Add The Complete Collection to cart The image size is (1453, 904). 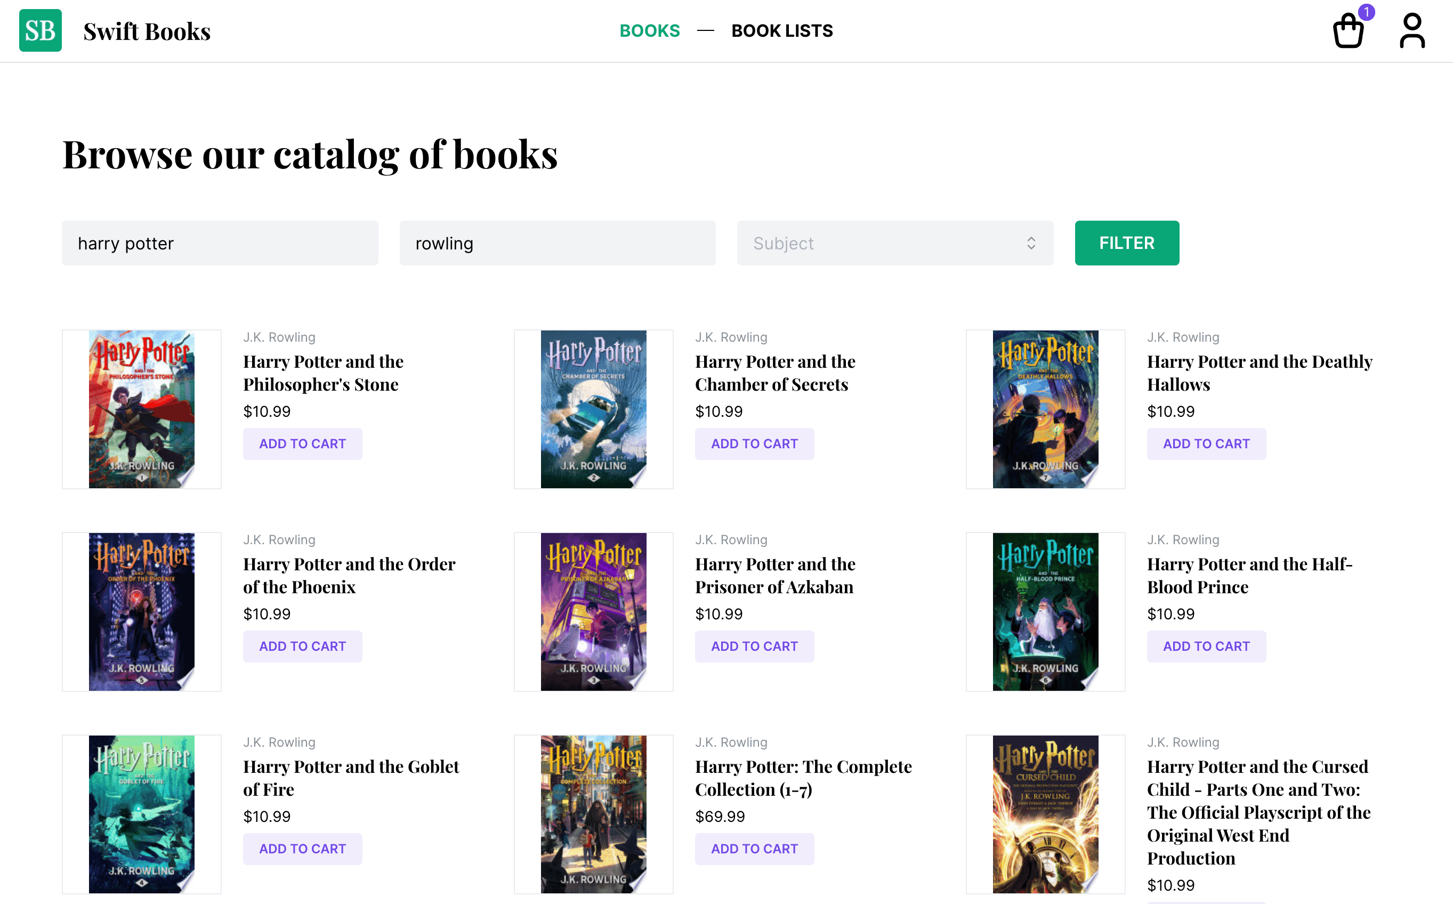[x=754, y=849]
